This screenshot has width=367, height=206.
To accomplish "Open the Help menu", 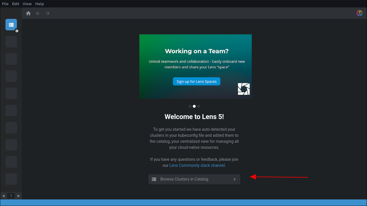I will click(x=40, y=4).
